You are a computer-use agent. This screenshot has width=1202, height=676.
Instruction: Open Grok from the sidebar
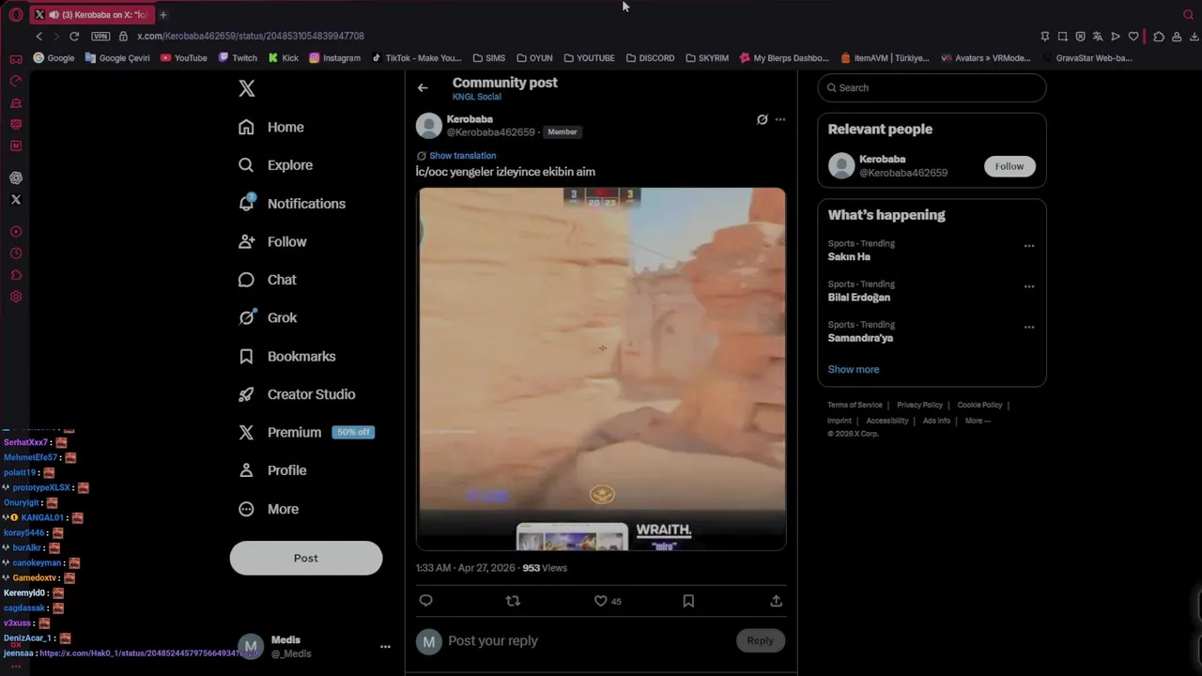268,317
